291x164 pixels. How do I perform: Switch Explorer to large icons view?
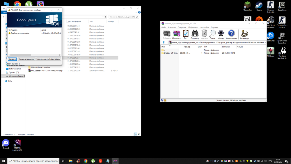139,135
